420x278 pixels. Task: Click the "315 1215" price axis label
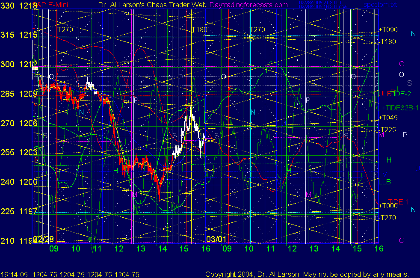(x=19, y=35)
